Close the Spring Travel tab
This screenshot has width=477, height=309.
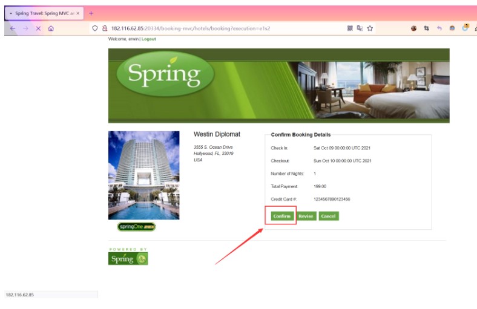[78, 13]
